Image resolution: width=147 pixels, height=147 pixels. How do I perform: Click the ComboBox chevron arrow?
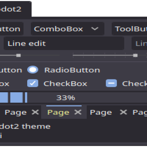click(95, 29)
